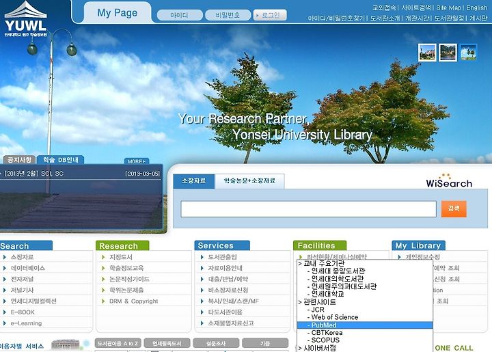Choose CBTKorea in dropdown list
This screenshot has width=492, height=352.
pos(365,333)
